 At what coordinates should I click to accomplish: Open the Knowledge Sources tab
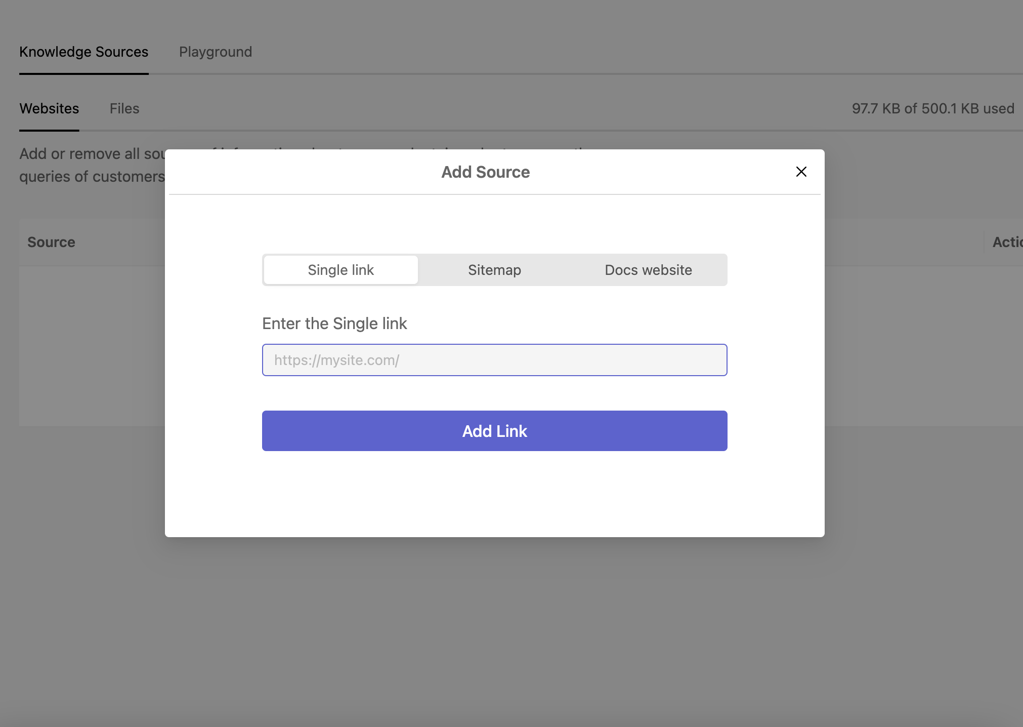pos(83,52)
